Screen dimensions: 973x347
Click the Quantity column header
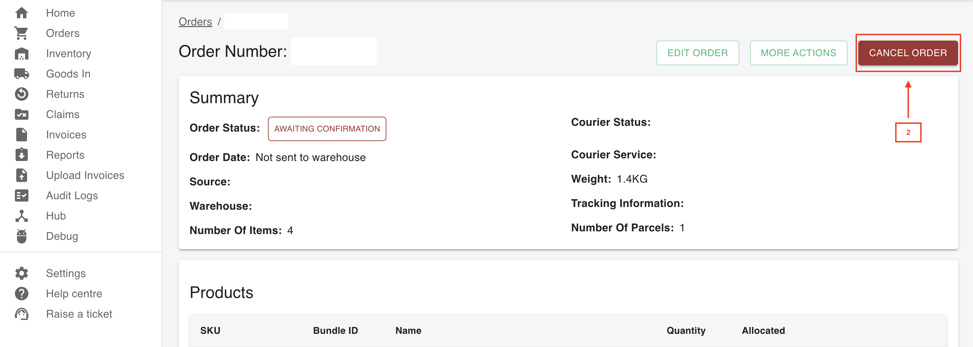[x=686, y=331]
